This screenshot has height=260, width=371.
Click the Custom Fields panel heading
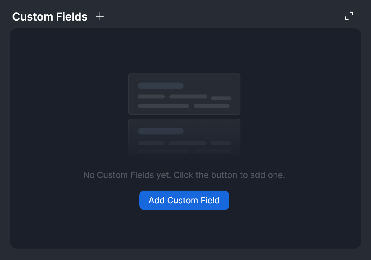click(x=50, y=17)
